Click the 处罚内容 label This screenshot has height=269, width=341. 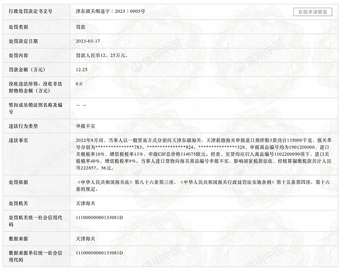click(19, 55)
